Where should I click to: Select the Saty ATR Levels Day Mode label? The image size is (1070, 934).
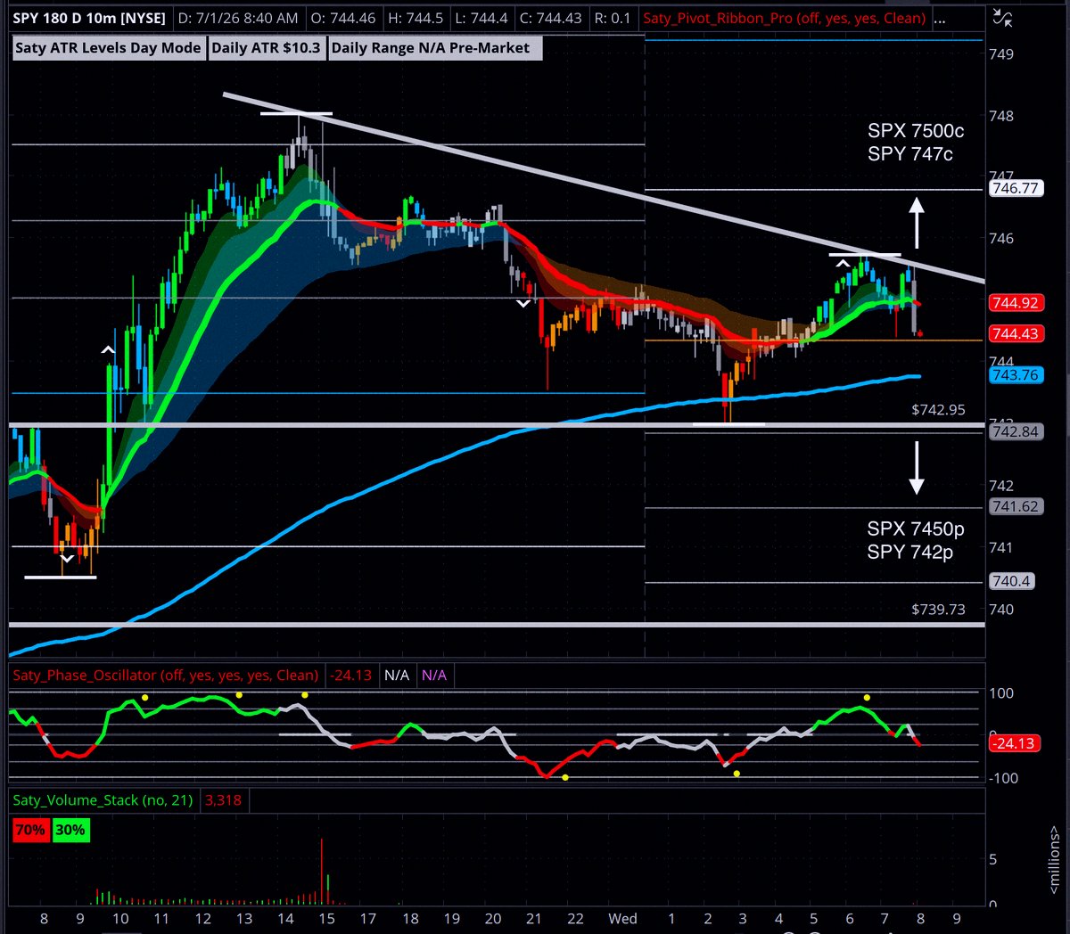point(108,48)
